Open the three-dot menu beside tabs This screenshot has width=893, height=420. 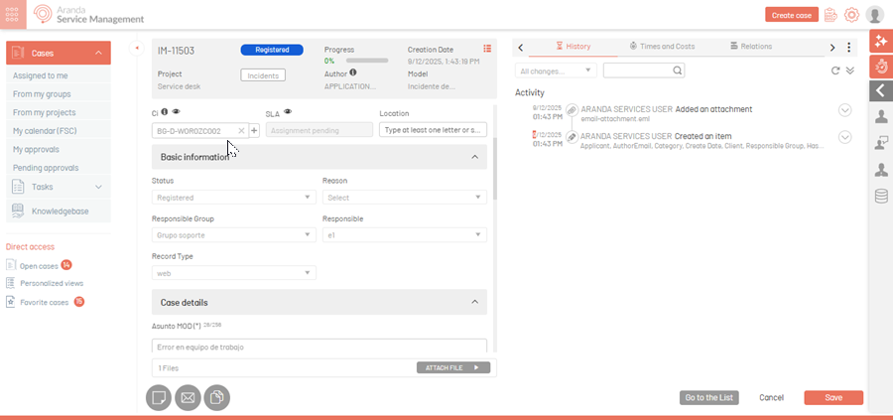(x=848, y=47)
